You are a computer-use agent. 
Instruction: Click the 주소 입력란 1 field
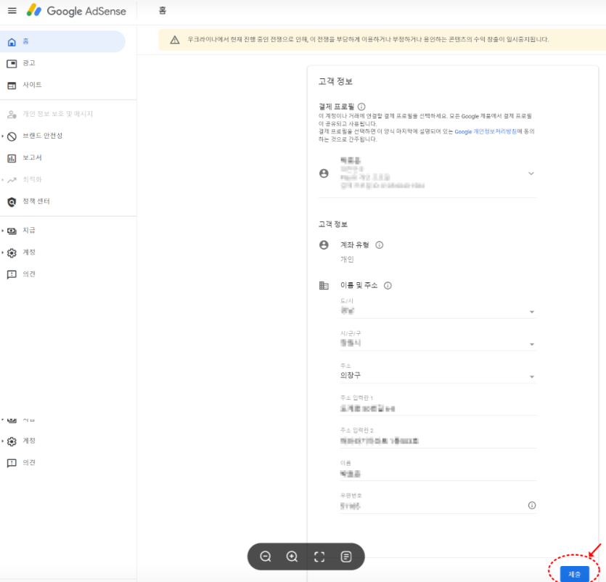(x=438, y=406)
